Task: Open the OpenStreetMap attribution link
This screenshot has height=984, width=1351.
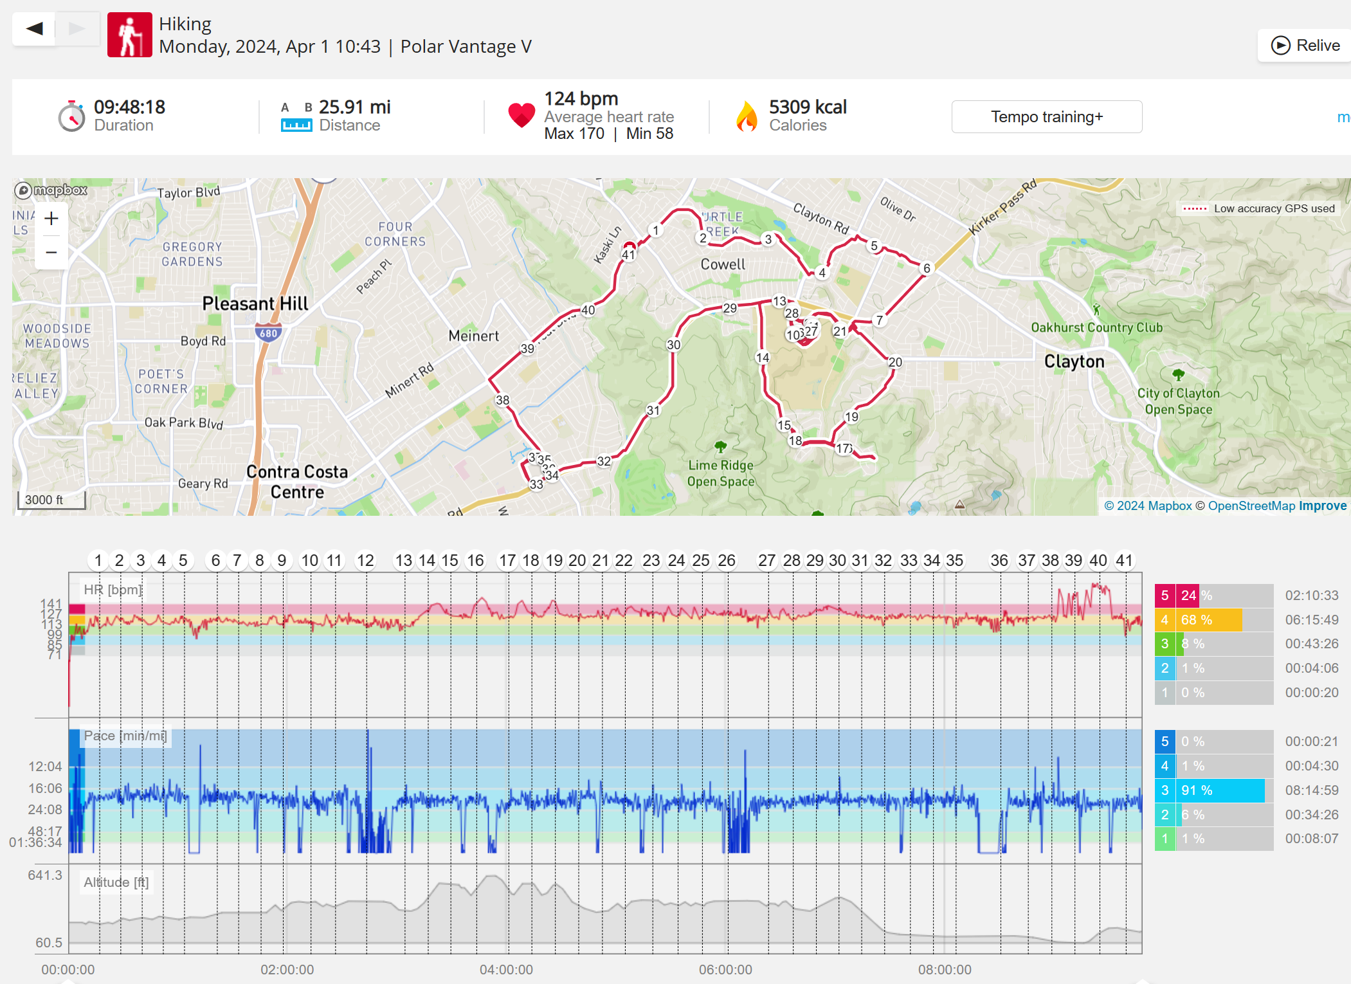Action: coord(1251,506)
